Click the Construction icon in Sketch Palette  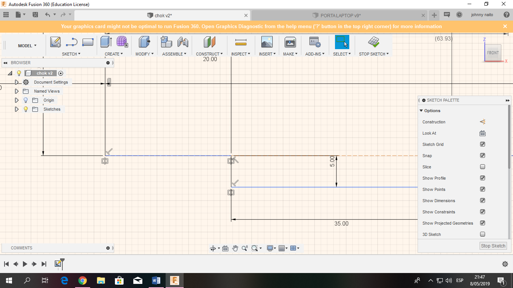click(x=483, y=122)
